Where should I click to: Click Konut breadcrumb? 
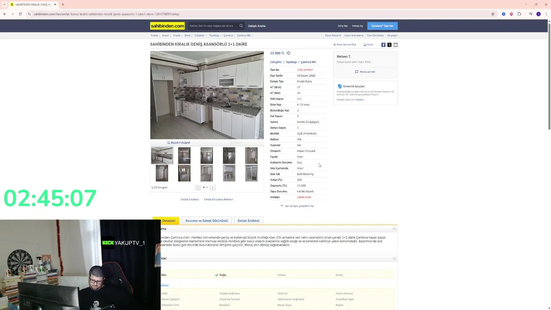pos(165,35)
